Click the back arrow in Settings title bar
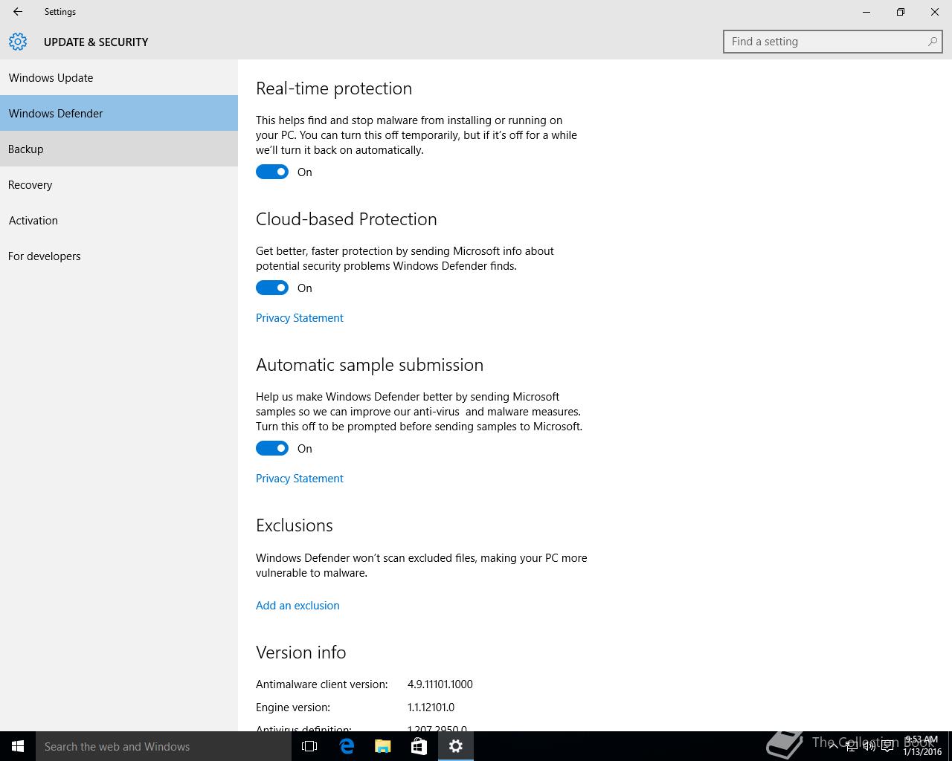952x761 pixels. tap(18, 12)
